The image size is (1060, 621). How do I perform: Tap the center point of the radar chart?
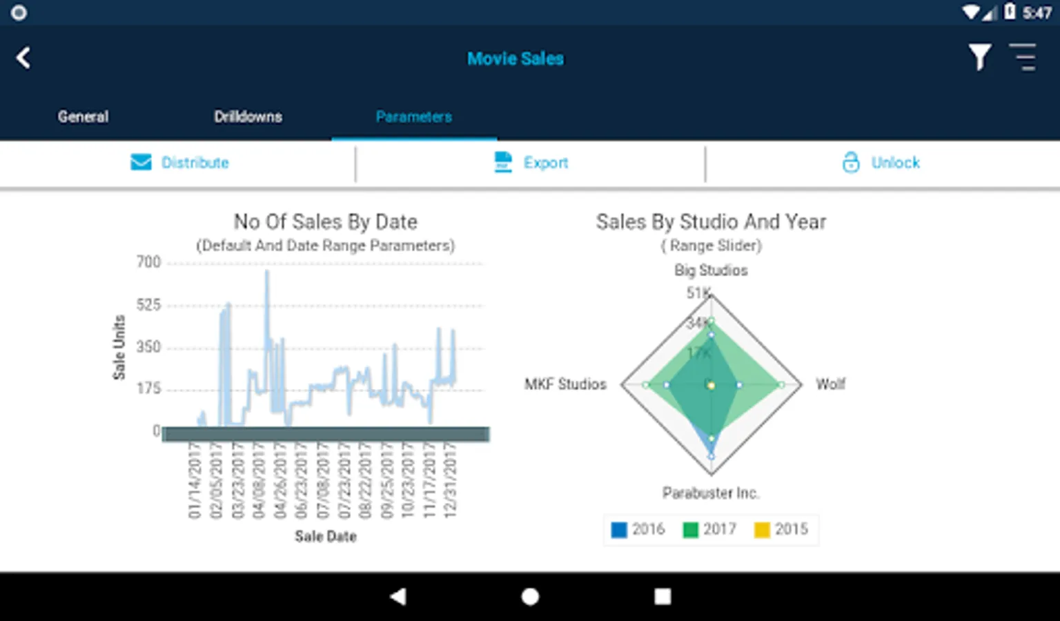coord(711,385)
